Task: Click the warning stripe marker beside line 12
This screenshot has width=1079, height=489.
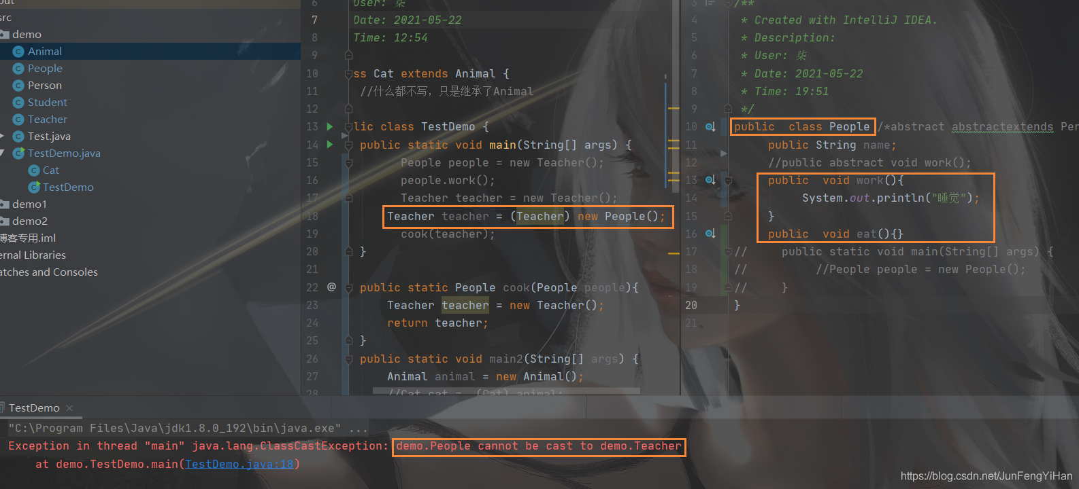Action: pos(674,108)
